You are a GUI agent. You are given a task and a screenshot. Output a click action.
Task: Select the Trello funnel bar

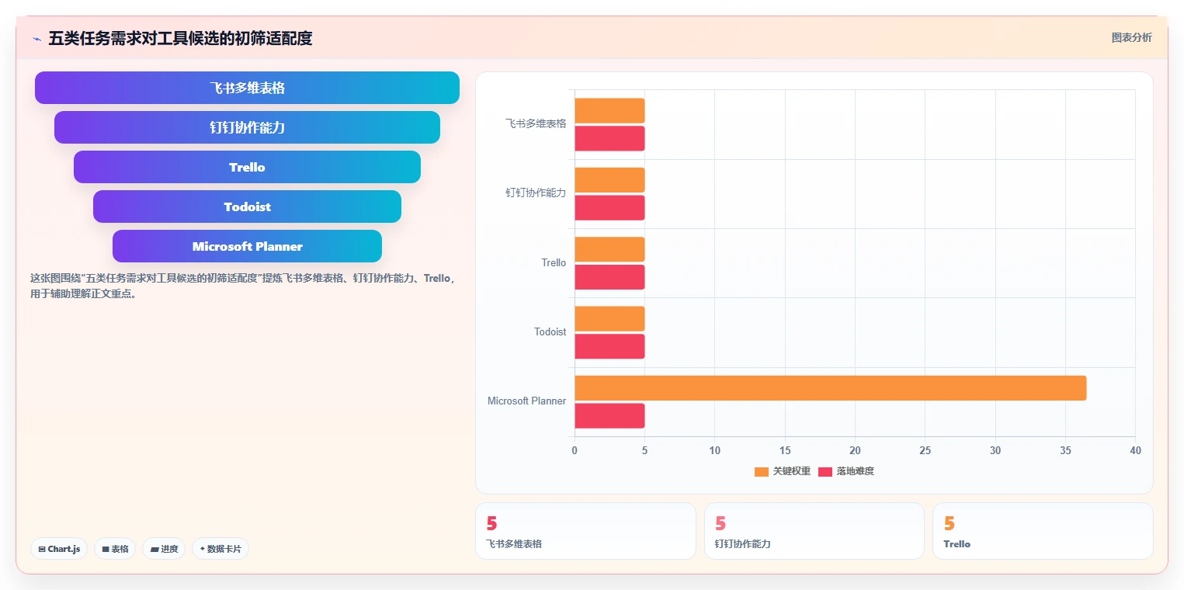(x=247, y=167)
